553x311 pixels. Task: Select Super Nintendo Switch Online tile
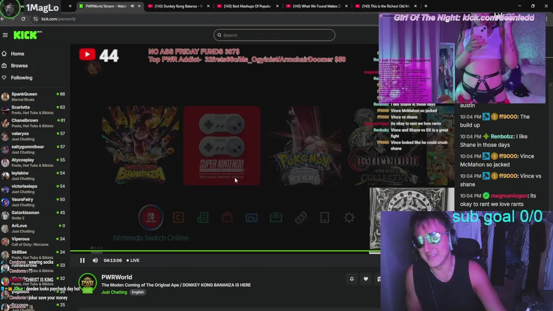(222, 145)
